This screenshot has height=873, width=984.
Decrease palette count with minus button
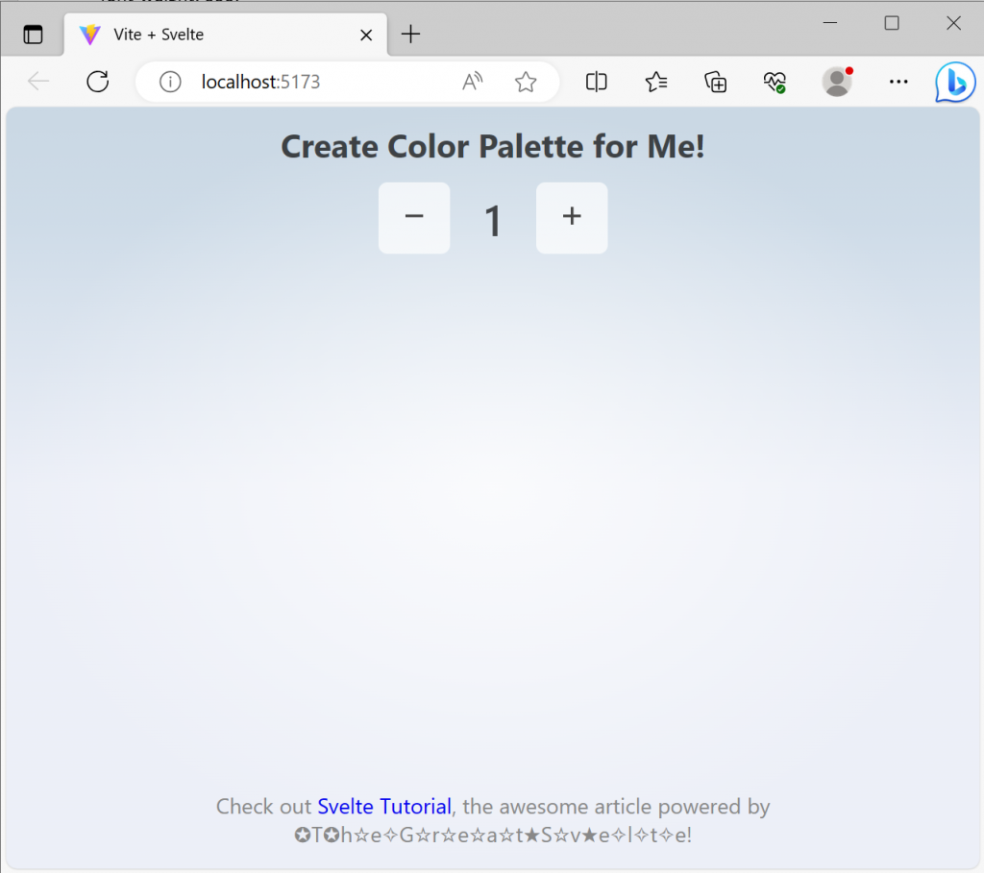pyautogui.click(x=414, y=218)
